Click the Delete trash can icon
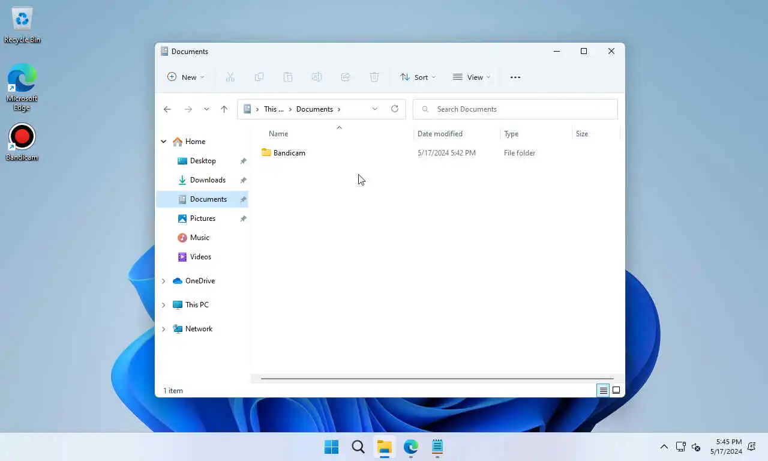The height and width of the screenshot is (461, 768). point(374,77)
